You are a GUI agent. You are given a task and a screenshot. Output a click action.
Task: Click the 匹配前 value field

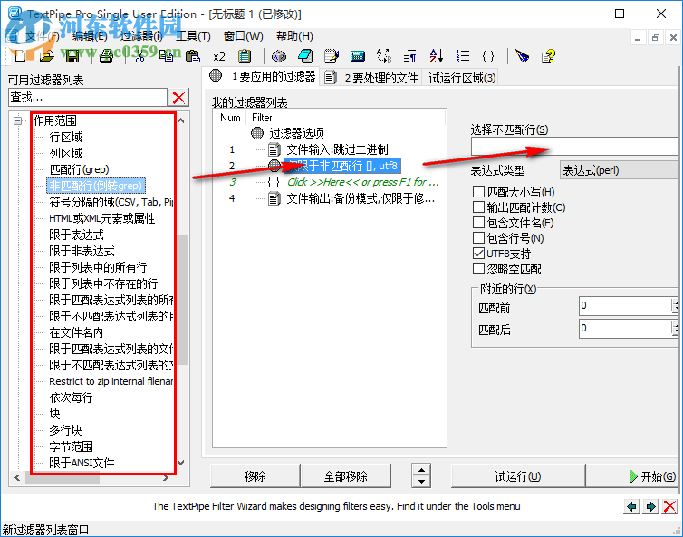[625, 306]
